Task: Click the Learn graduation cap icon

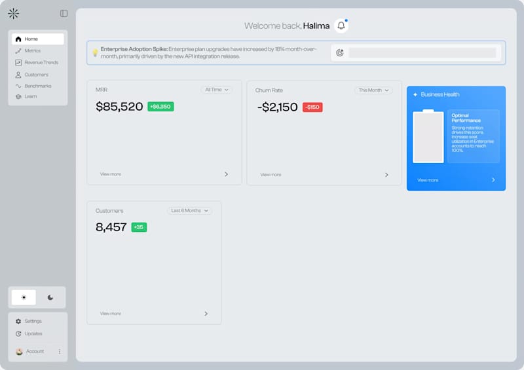Action: point(18,97)
